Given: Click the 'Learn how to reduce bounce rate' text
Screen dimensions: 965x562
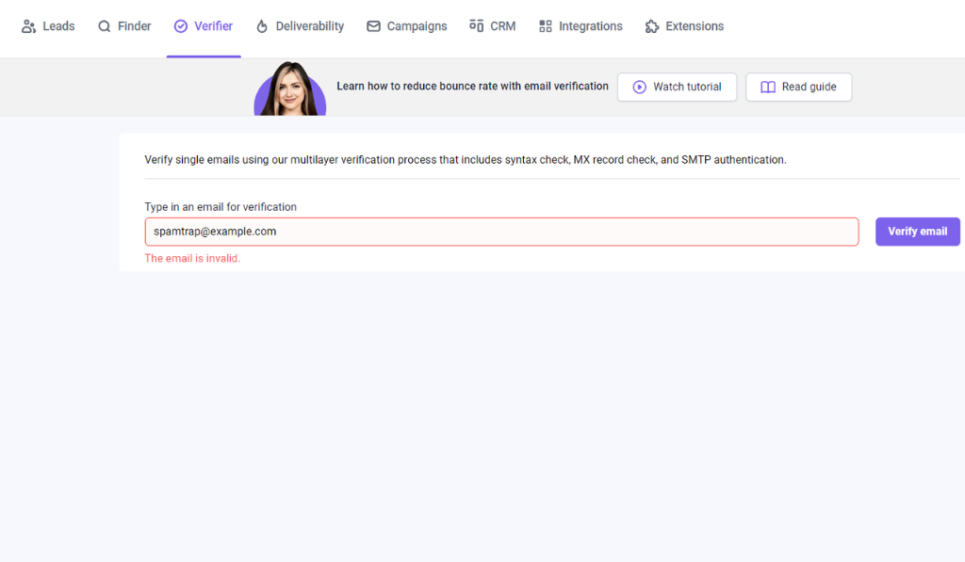Looking at the screenshot, I should 472,86.
